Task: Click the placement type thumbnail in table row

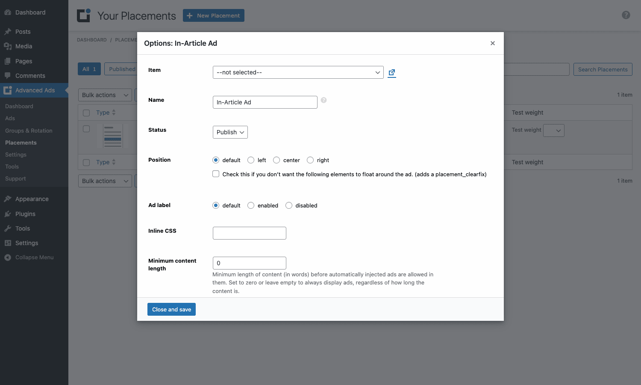Action: (x=113, y=136)
